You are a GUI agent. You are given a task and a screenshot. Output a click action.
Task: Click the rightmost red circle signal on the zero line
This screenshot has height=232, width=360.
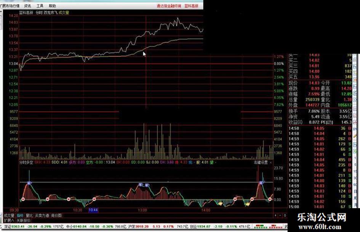click(x=270, y=199)
